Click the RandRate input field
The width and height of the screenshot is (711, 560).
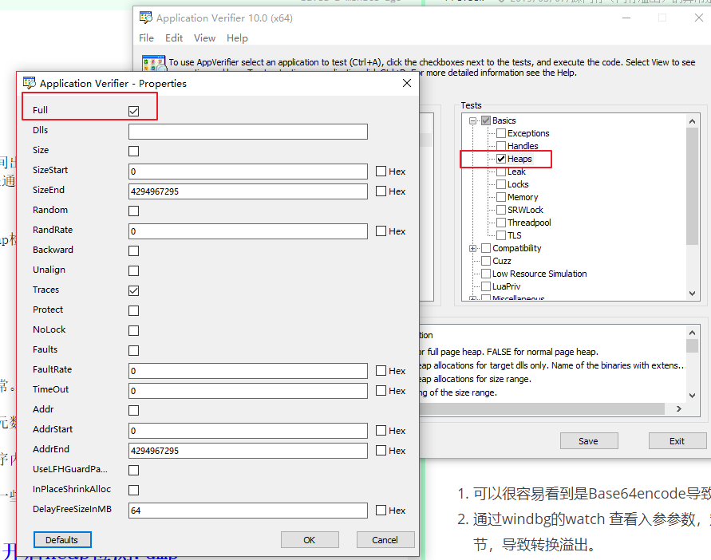point(248,231)
